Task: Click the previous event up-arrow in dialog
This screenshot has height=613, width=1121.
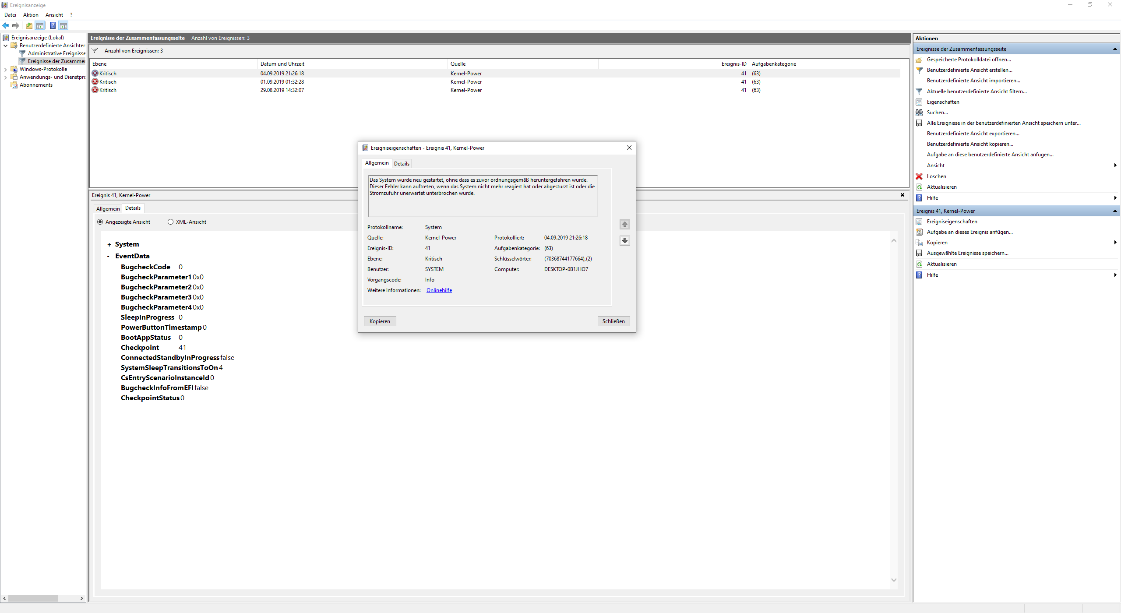Action: click(625, 224)
